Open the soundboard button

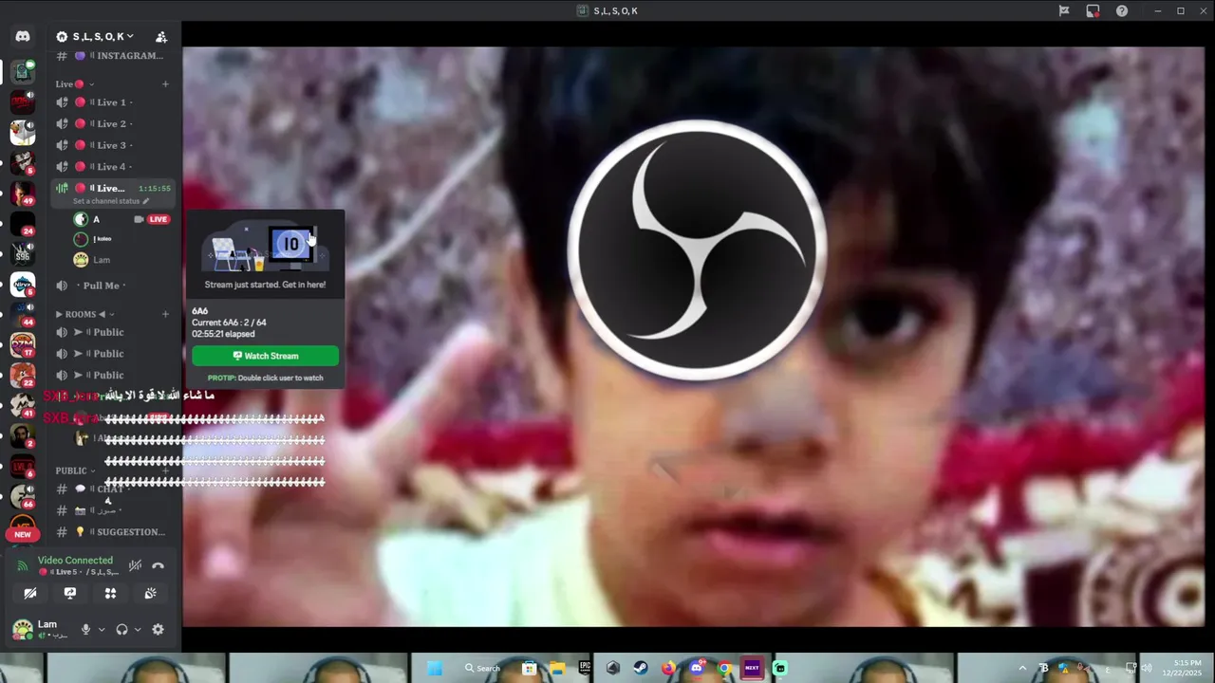150,593
